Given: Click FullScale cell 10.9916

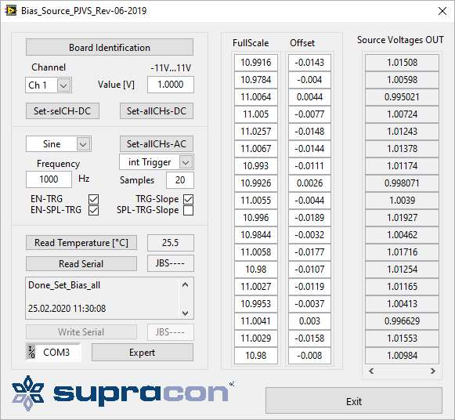Looking at the screenshot, I should [x=256, y=63].
